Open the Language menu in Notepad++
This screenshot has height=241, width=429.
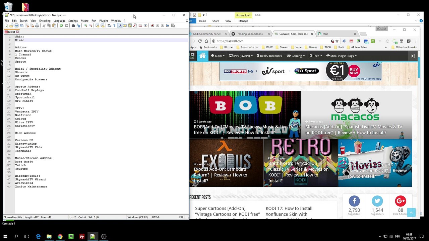(x=59, y=21)
